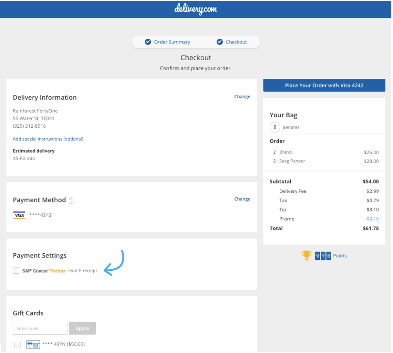Screen dimensions: 393x353
Task: Click the Benares restaurant fork-knife icon
Action: [275, 127]
